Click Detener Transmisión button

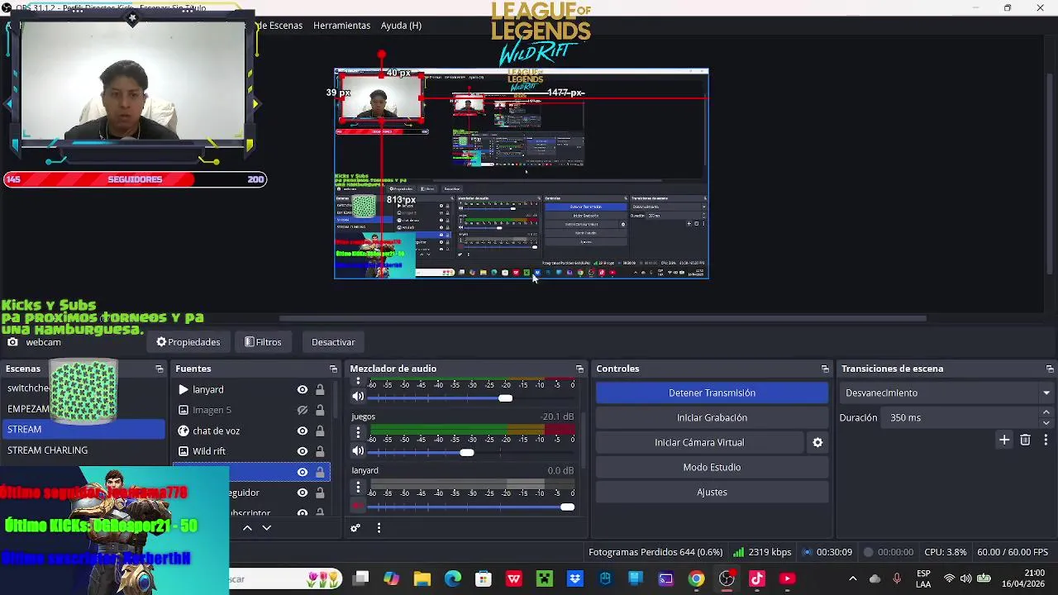[x=712, y=393]
